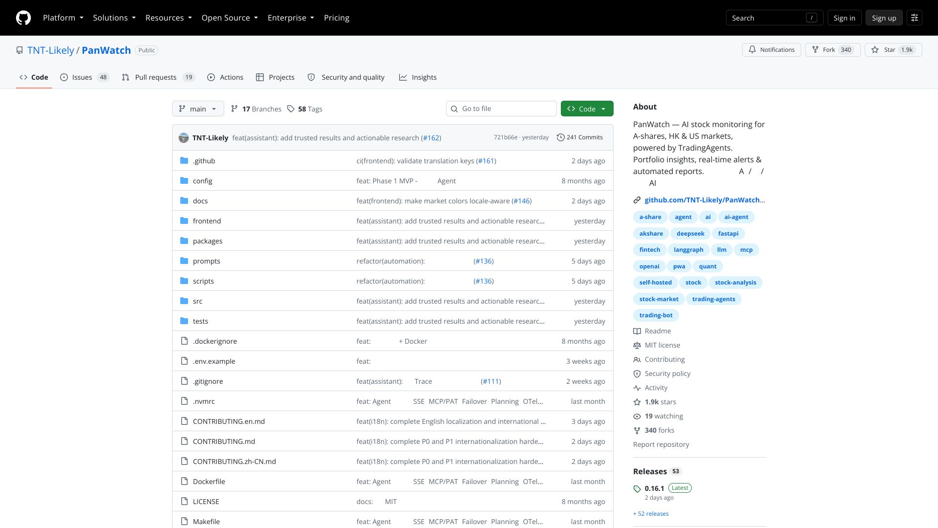Click the Pricing link

[x=337, y=18]
